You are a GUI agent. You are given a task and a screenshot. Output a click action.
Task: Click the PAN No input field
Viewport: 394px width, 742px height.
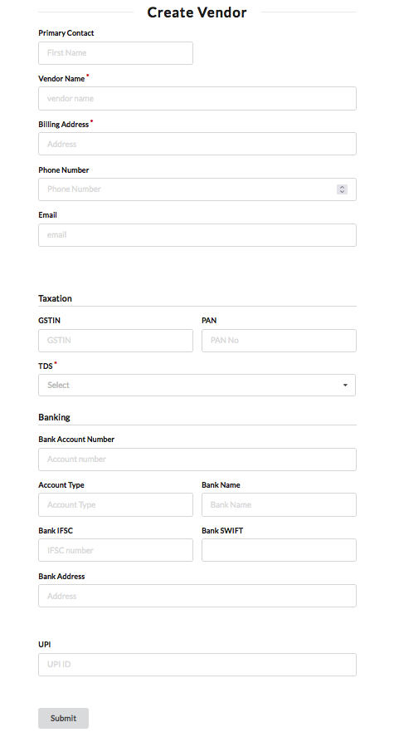280,340
